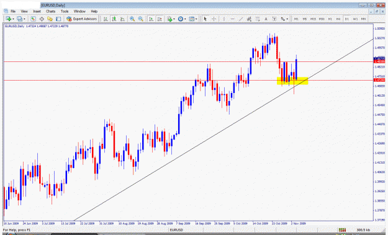Switch to the H1 timeframe
This screenshot has width=388, height=235.
pos(330,19)
